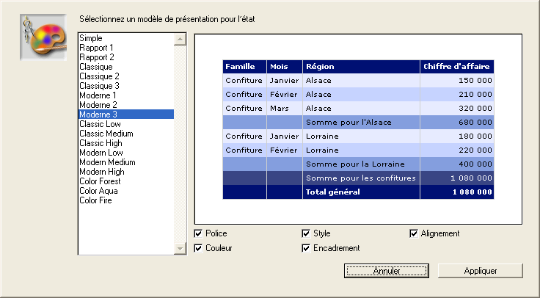Choose the Modern High template
This screenshot has height=298, width=540.
tap(102, 172)
